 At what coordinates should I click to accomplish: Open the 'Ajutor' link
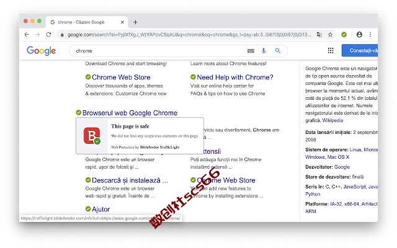[x=100, y=210]
